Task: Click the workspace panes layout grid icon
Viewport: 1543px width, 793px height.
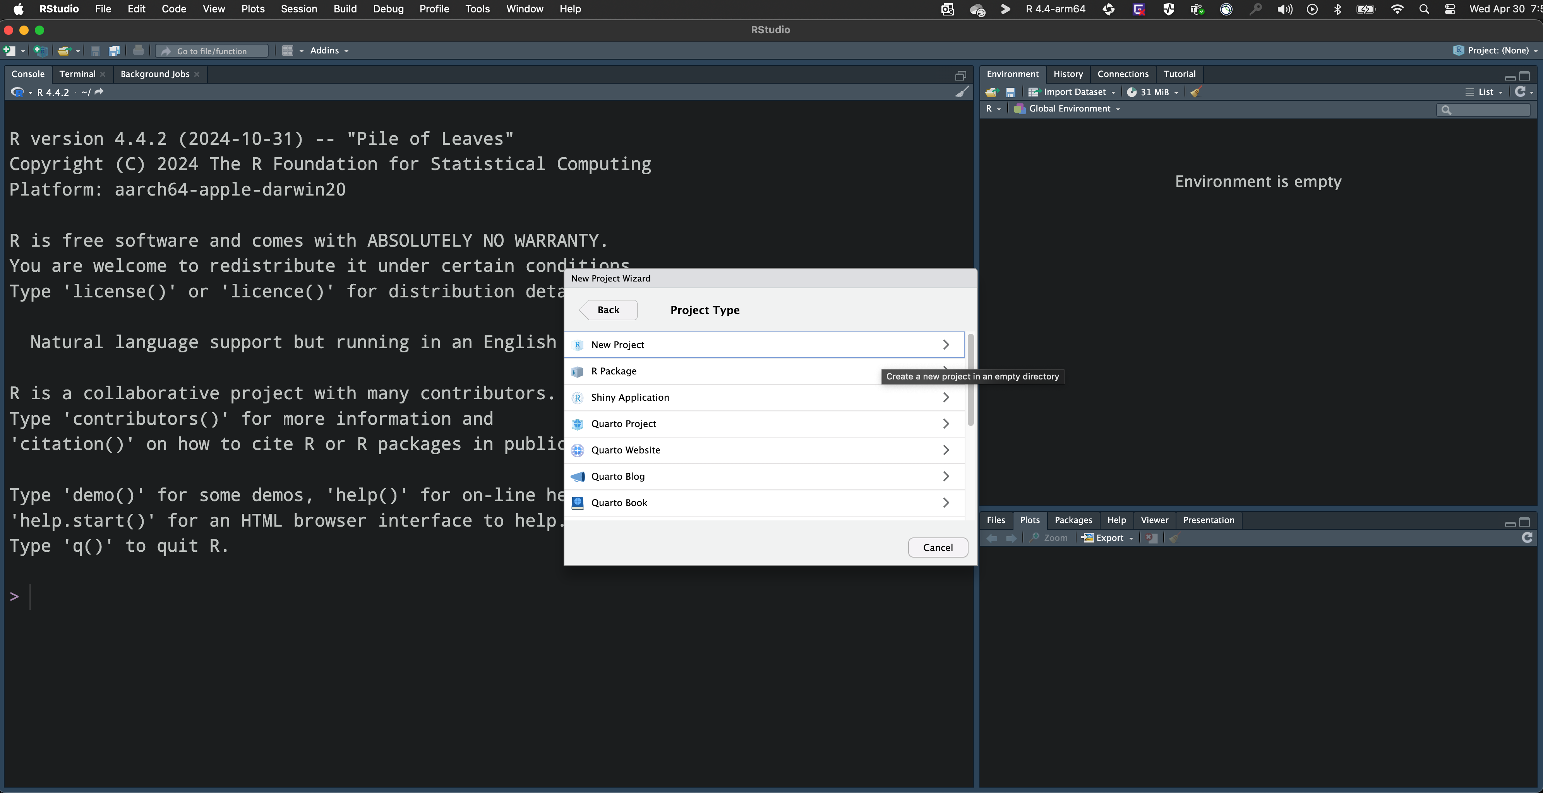Action: click(288, 51)
